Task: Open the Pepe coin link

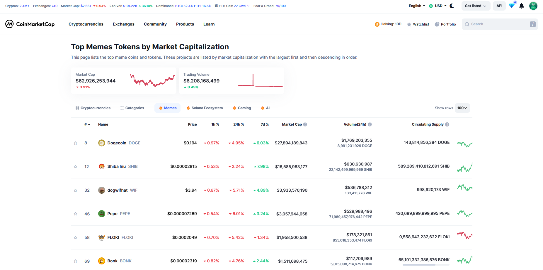Action: point(112,214)
